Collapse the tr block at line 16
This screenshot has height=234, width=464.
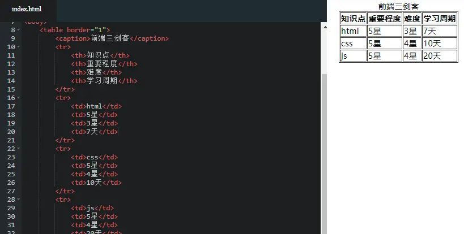tap(19, 97)
